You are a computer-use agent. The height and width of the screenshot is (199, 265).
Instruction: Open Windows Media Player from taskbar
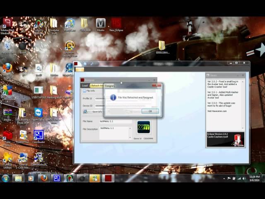pos(31,178)
